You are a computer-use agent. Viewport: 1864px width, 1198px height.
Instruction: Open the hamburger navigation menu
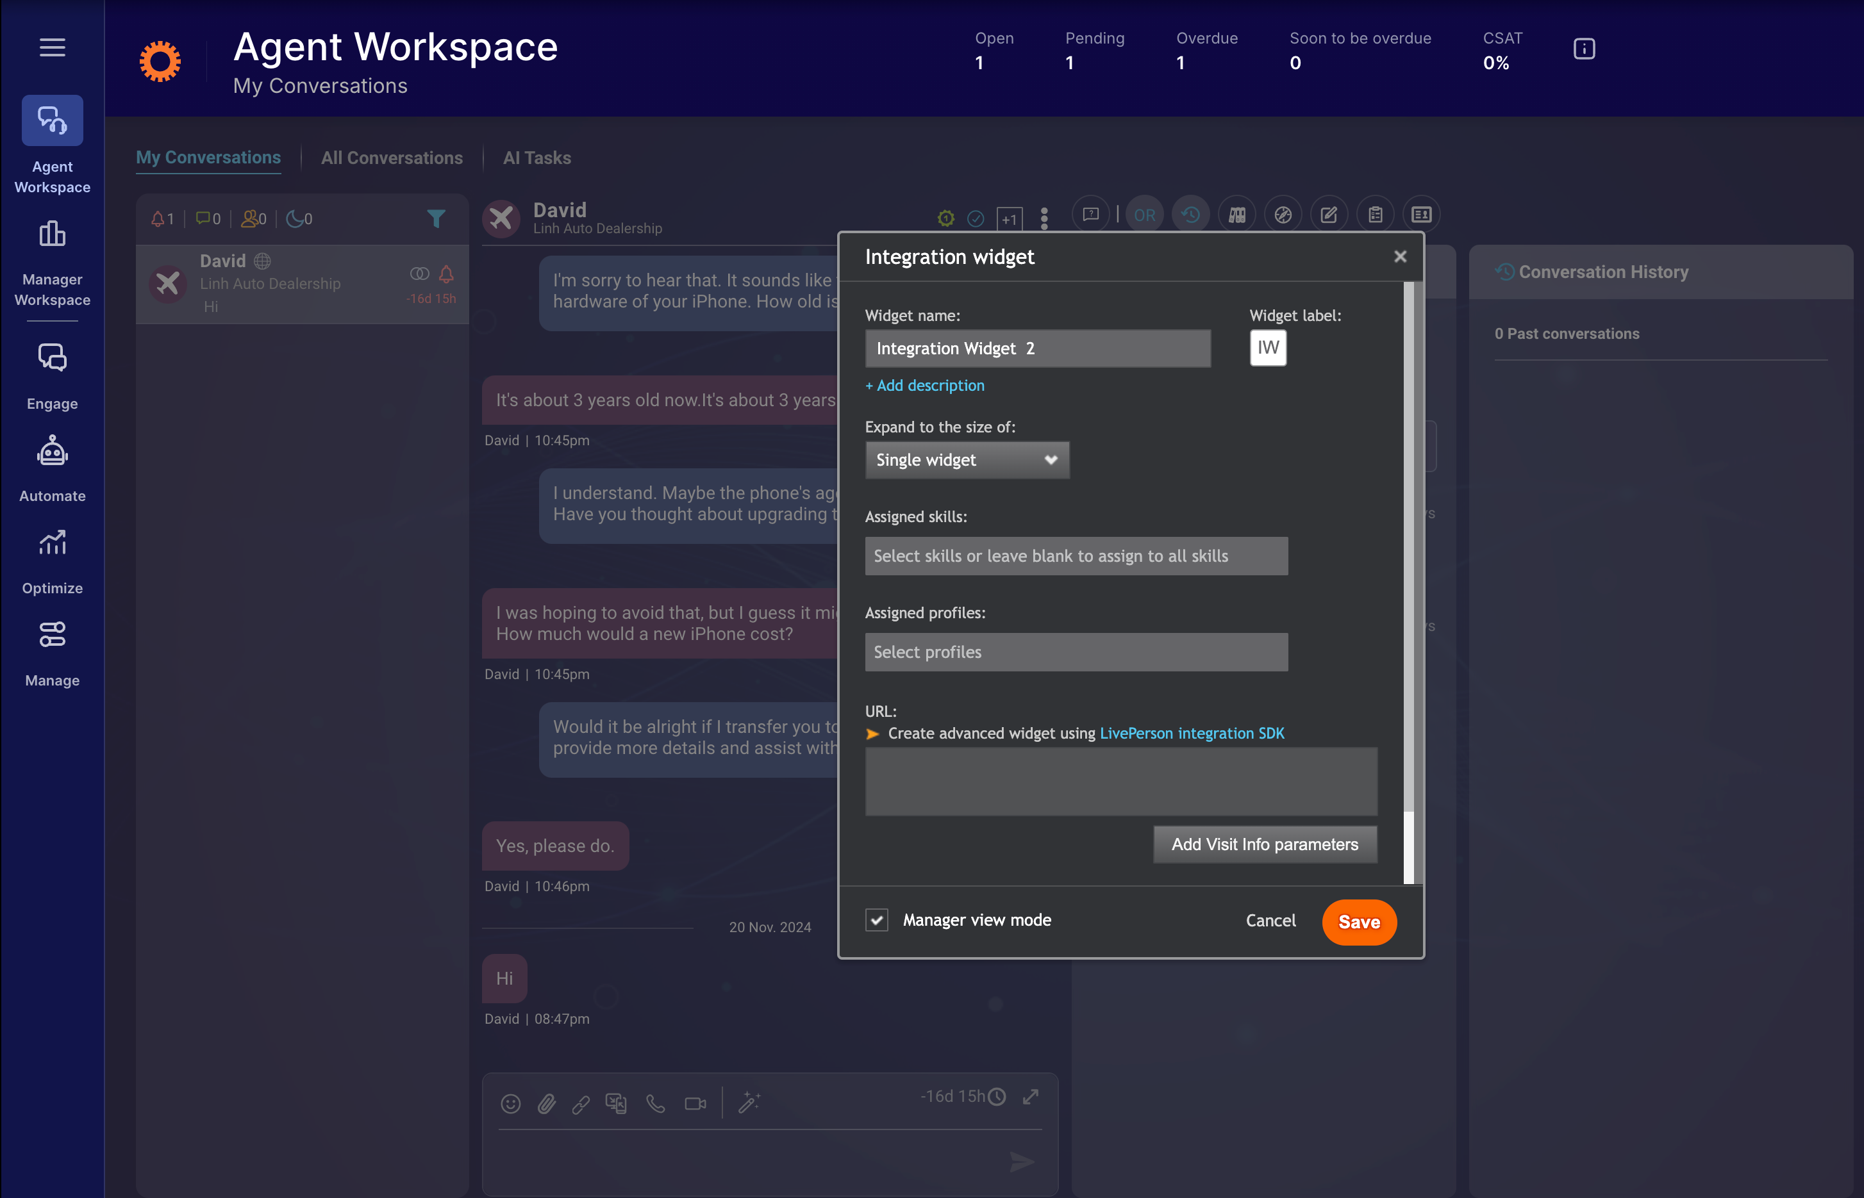click(52, 47)
